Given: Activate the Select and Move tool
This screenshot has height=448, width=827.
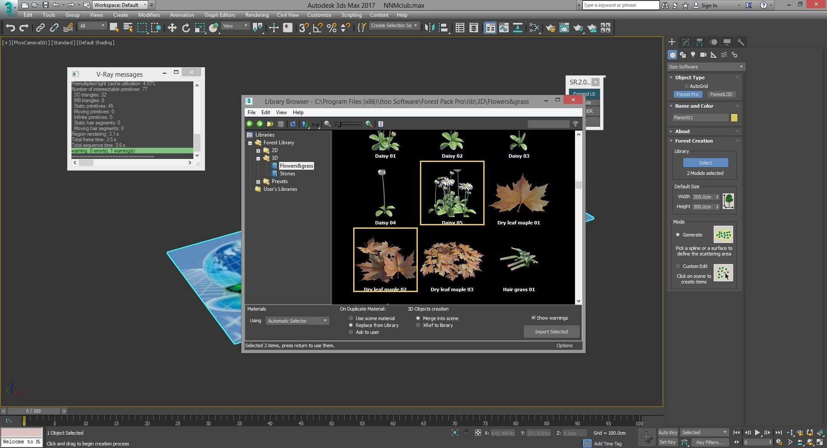Looking at the screenshot, I should [172, 28].
